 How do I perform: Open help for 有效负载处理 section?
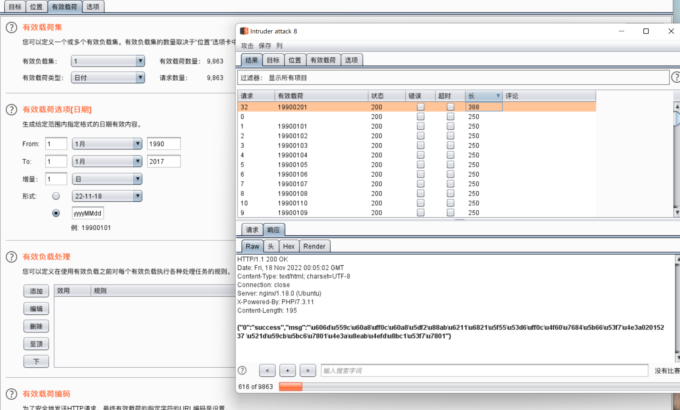(x=11, y=257)
